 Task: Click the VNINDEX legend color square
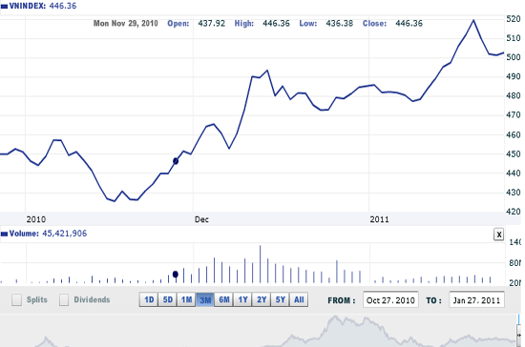click(x=5, y=7)
